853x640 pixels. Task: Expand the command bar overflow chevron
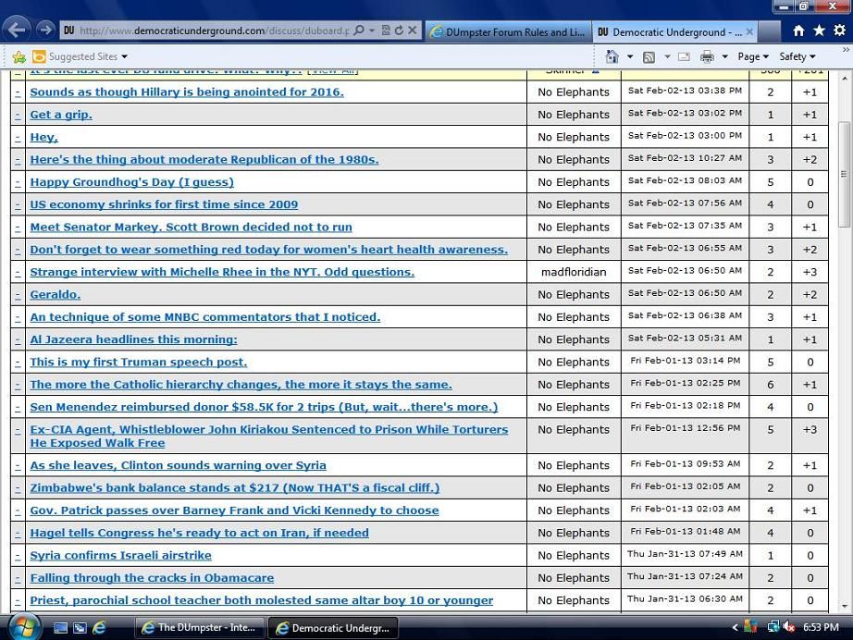click(x=846, y=50)
